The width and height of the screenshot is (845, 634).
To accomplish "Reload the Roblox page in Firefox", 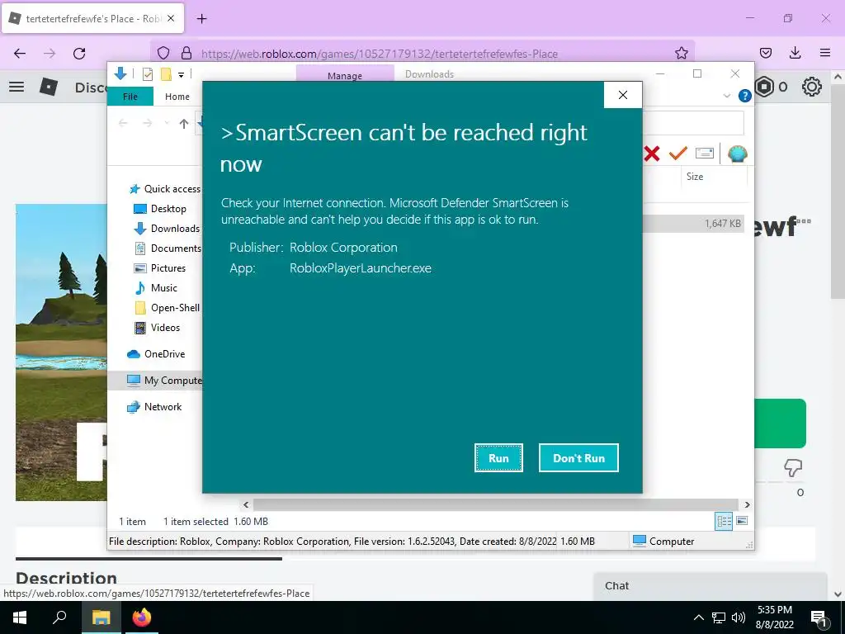I will pos(79,53).
